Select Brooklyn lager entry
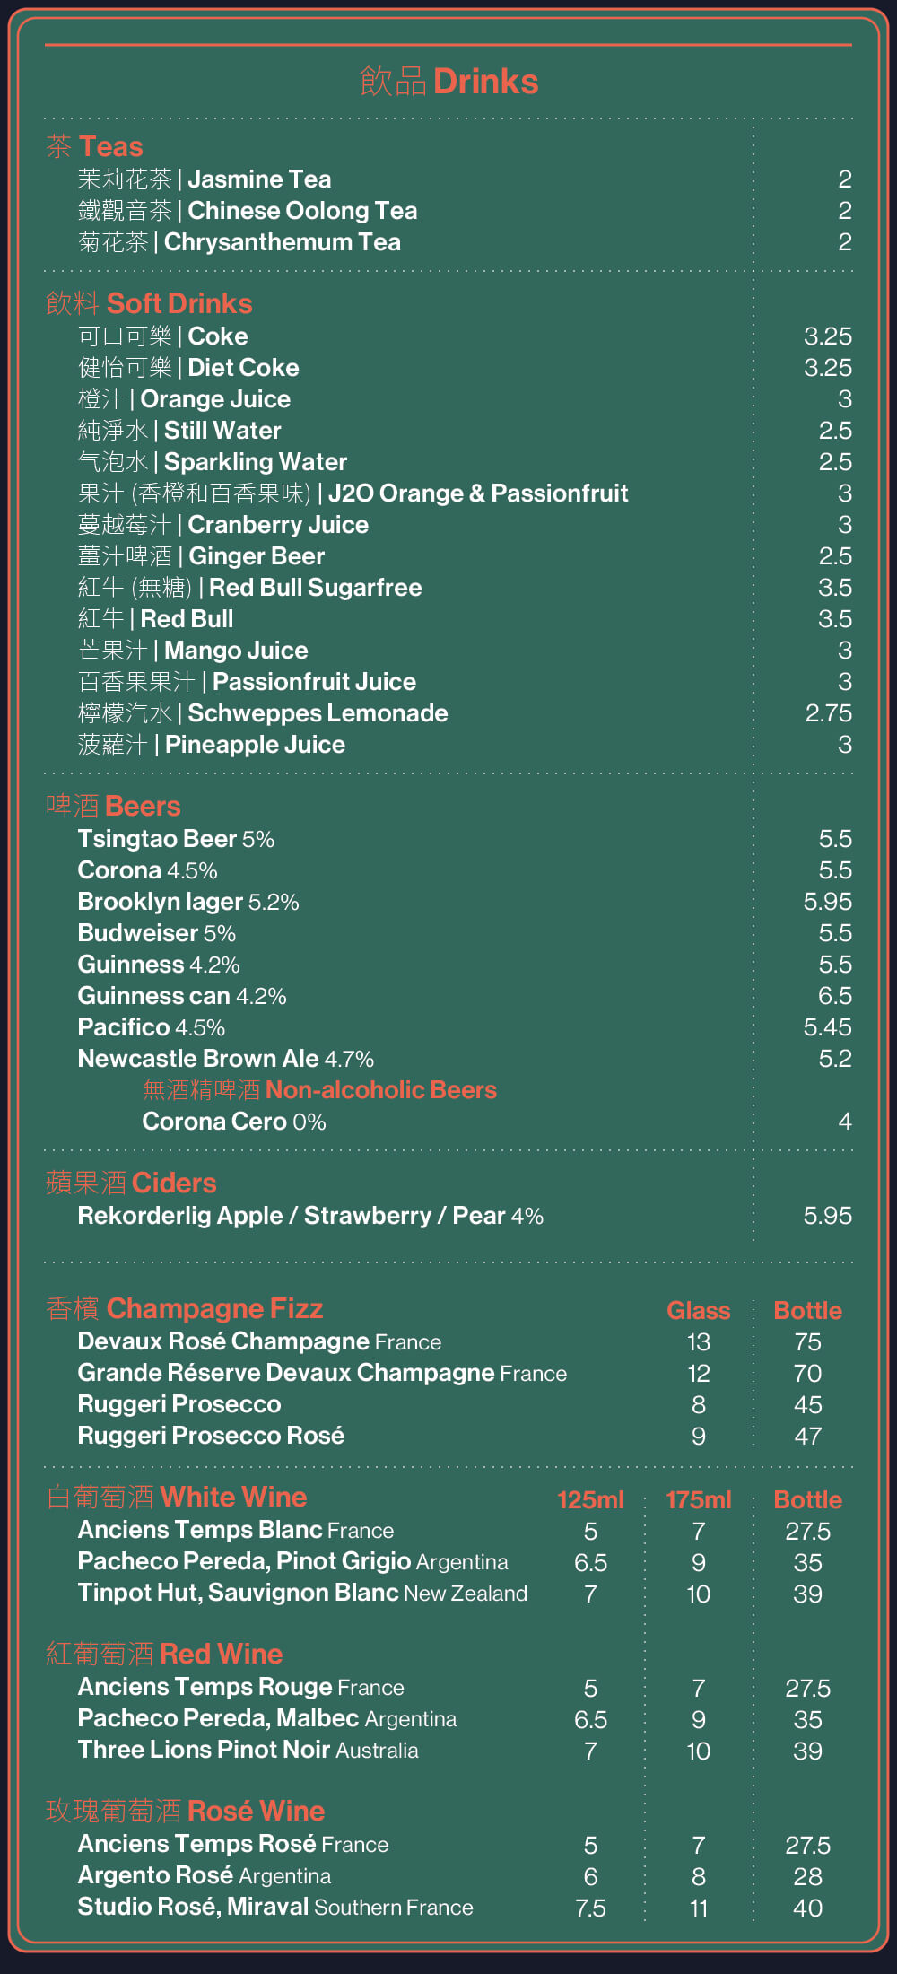The height and width of the screenshot is (1974, 897). pos(188,902)
